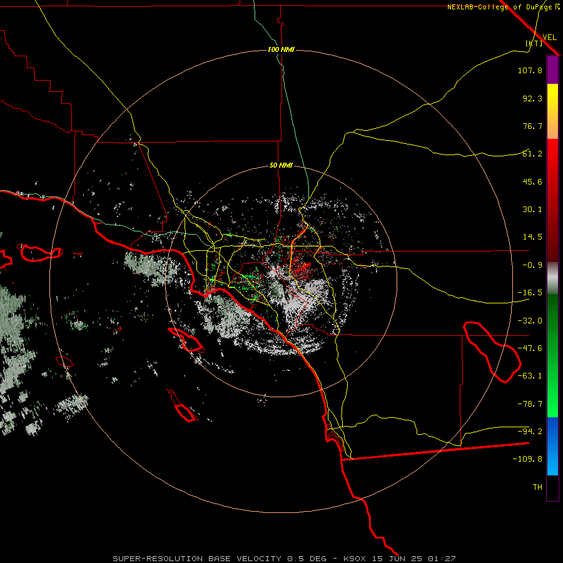Click the -0.9 velocity scale value
Viewport: 563px width, 563px height.
(532, 265)
